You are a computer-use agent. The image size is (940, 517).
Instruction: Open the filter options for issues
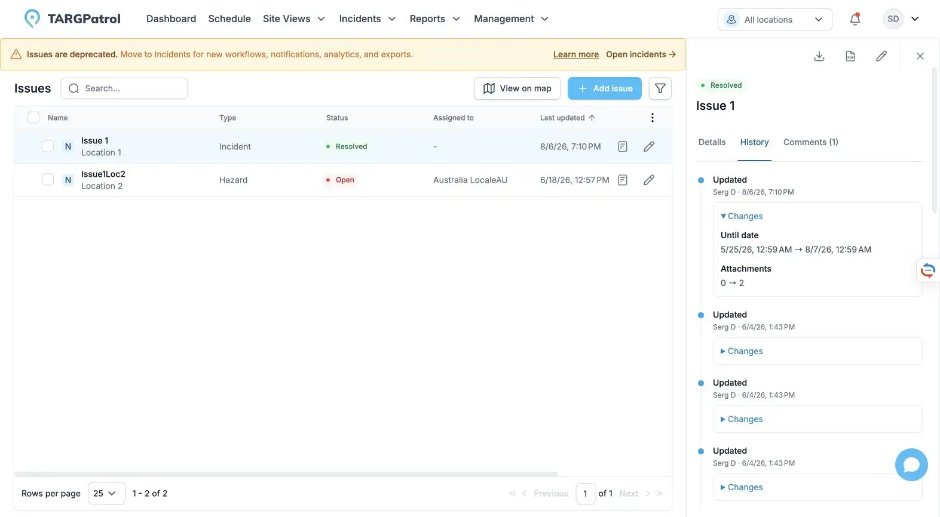coord(660,88)
